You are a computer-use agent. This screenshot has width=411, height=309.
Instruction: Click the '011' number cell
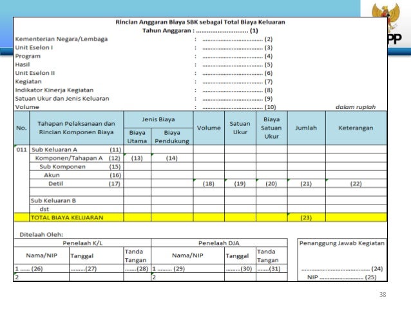[21, 150]
